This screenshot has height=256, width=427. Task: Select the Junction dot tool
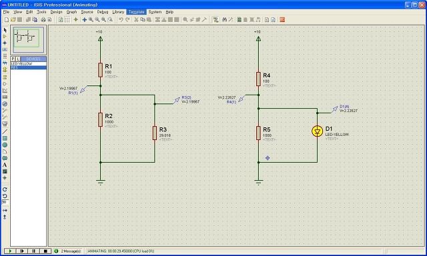[x=5, y=43]
